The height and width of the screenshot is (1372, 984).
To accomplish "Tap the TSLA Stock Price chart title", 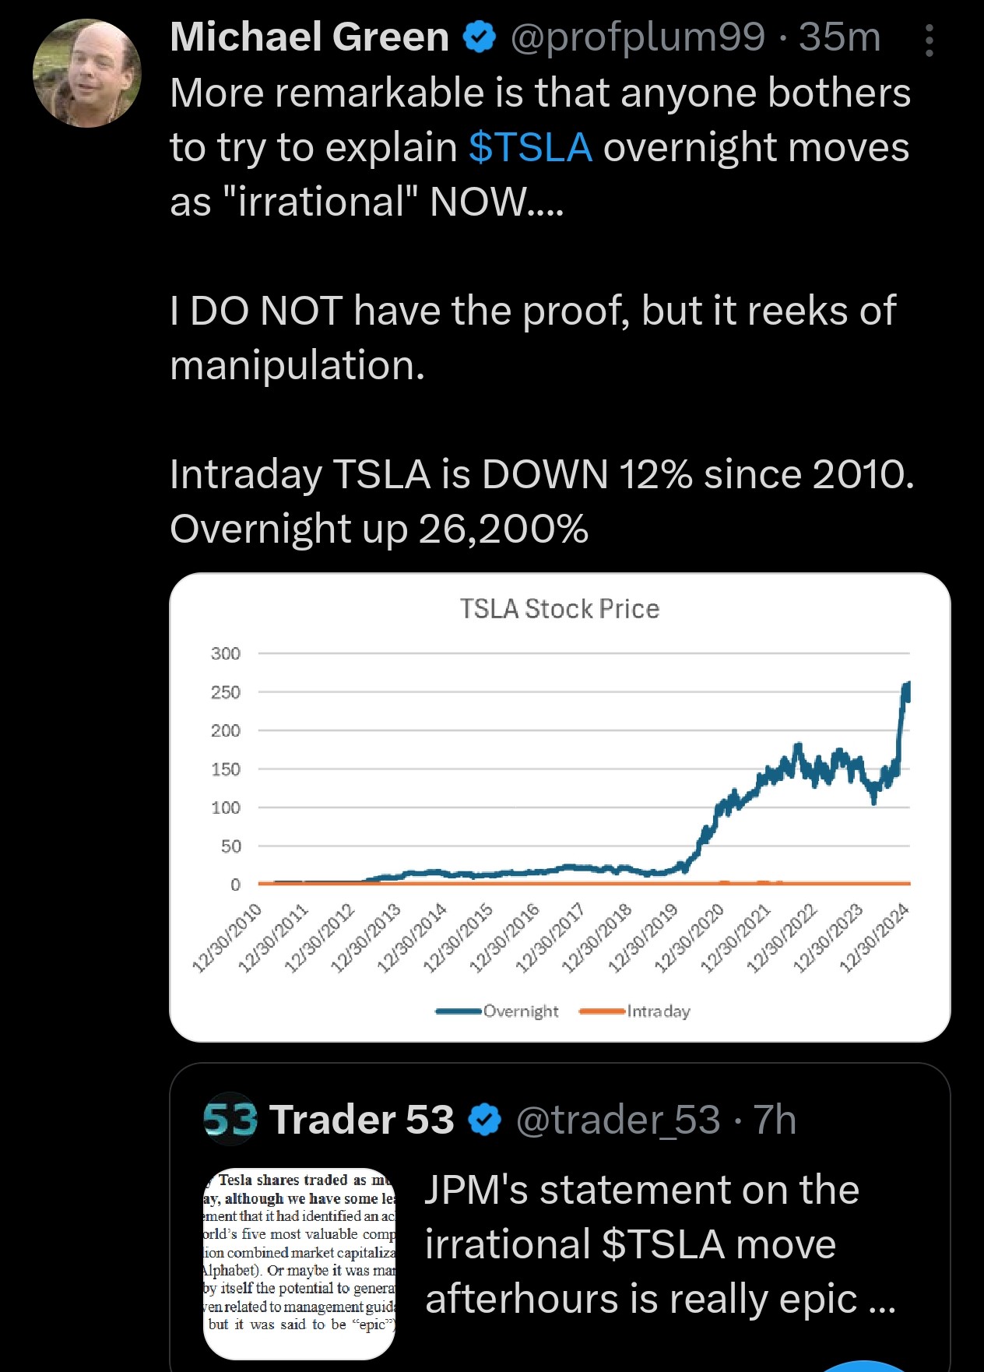I will click(560, 609).
